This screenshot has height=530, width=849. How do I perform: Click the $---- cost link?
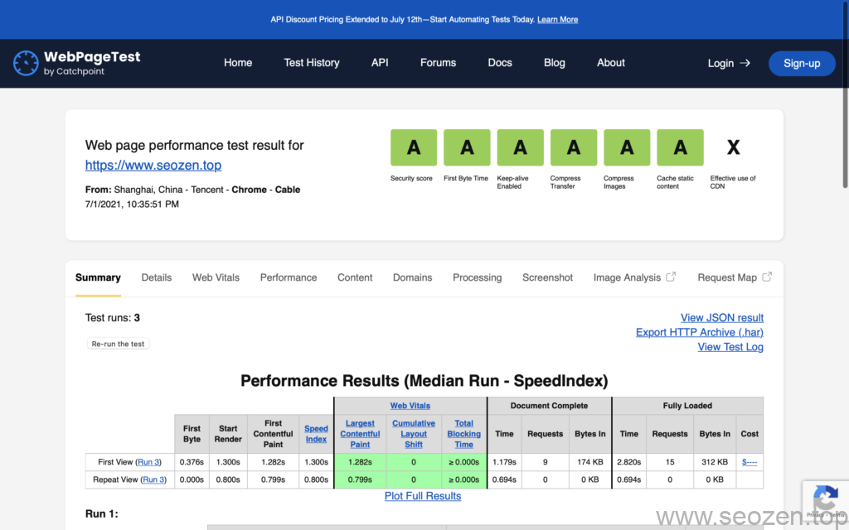pyautogui.click(x=750, y=462)
